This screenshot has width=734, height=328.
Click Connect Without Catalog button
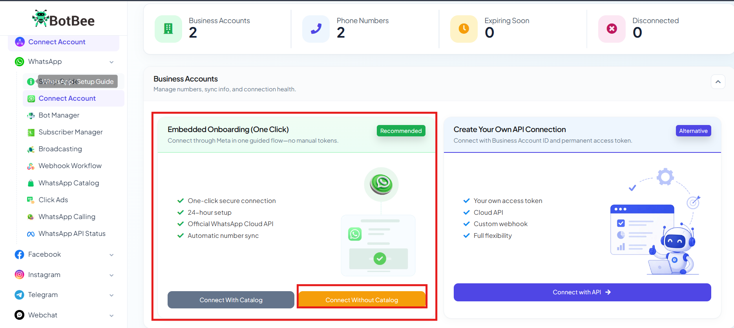362,300
